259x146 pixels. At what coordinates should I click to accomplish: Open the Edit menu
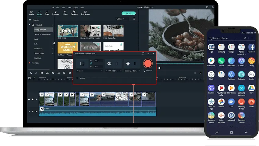[58, 7]
